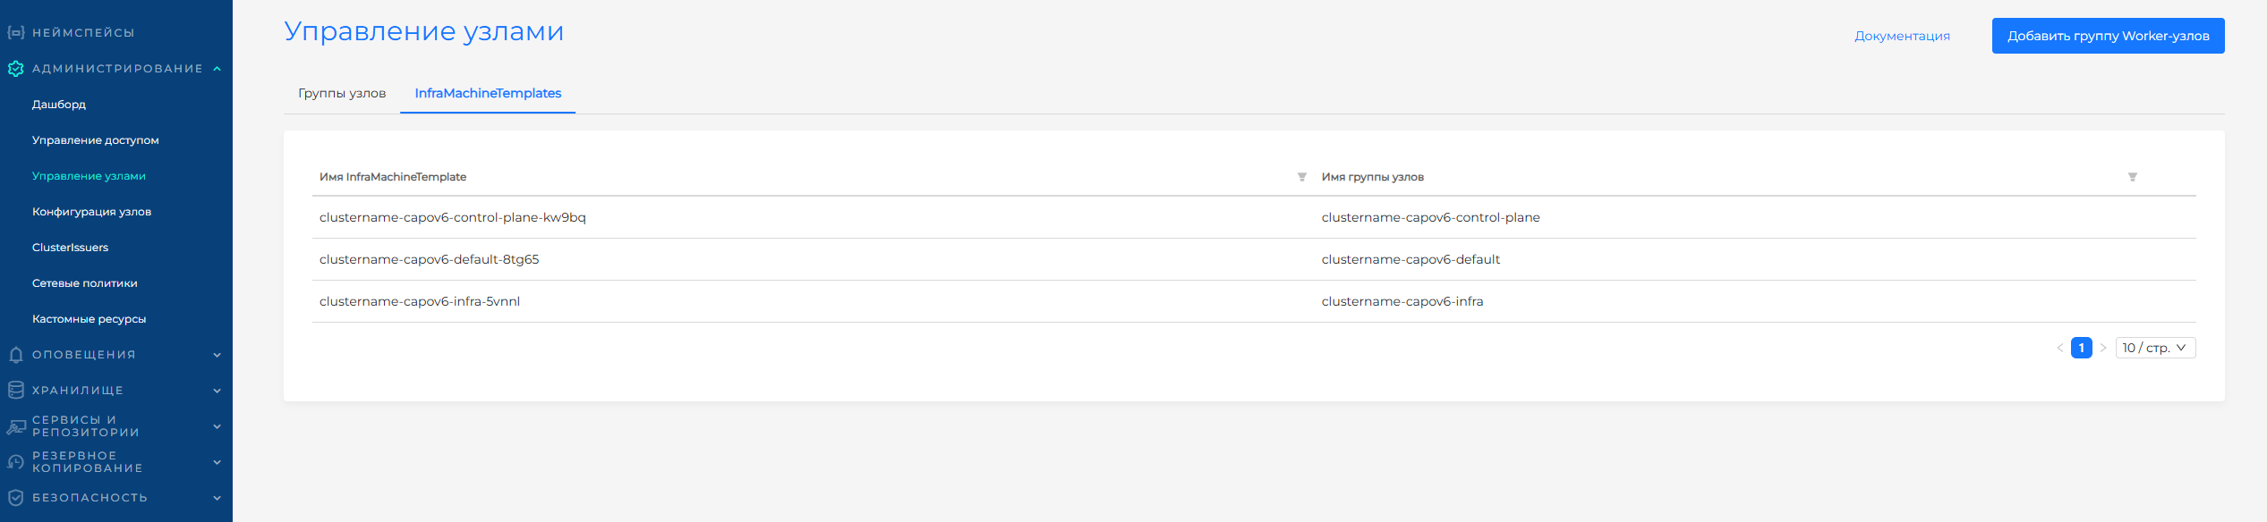Click the Резервное копирование clock icon
The height and width of the screenshot is (522, 2267).
point(15,462)
